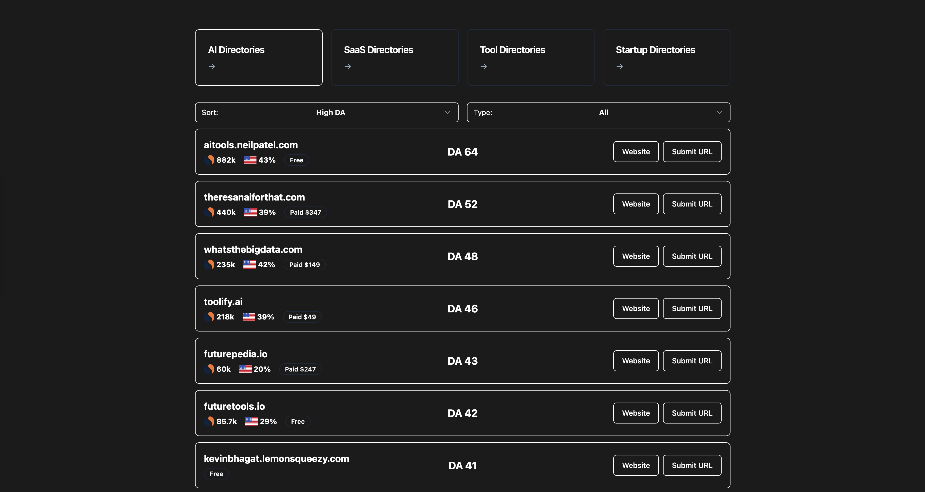Image resolution: width=925 pixels, height=492 pixels.
Task: Click the arrow icon under Startup Directories
Action: [x=619, y=66]
